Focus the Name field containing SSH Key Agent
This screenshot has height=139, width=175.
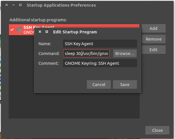pos(100,44)
